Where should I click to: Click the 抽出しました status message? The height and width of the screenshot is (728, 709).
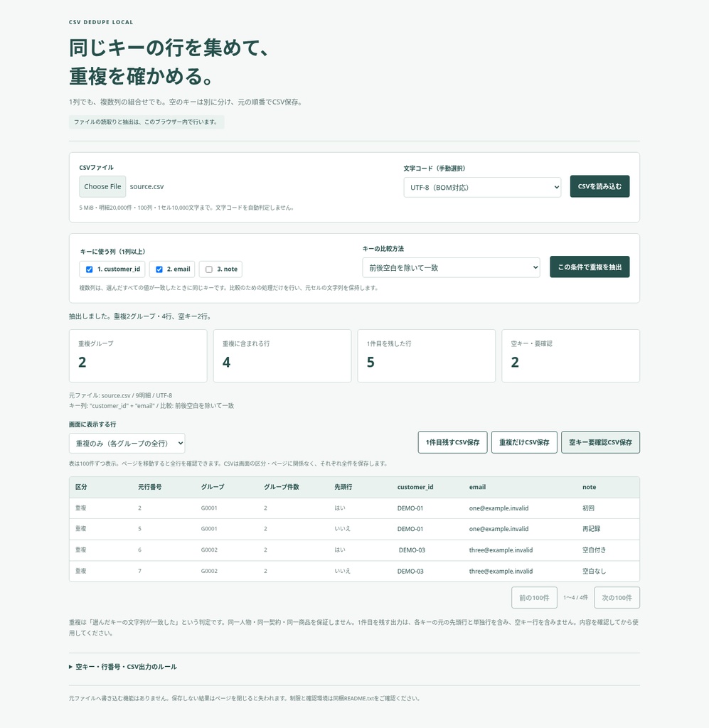point(141,316)
